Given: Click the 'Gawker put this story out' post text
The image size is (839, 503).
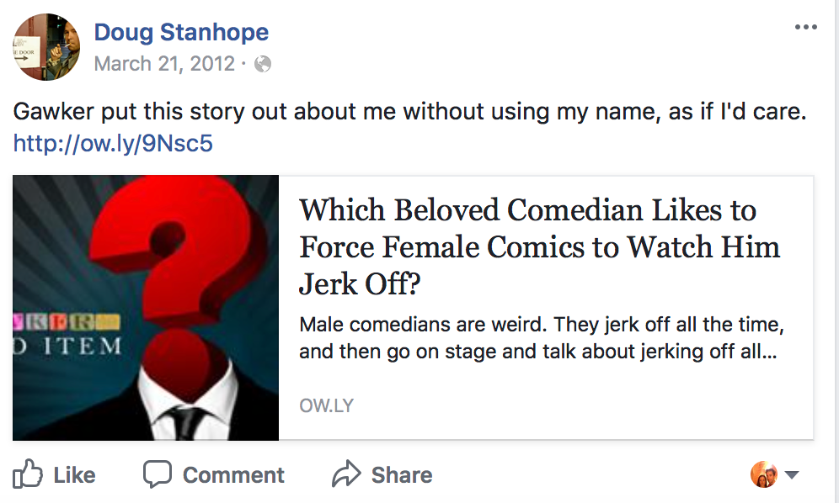Looking at the screenshot, I should (x=409, y=112).
